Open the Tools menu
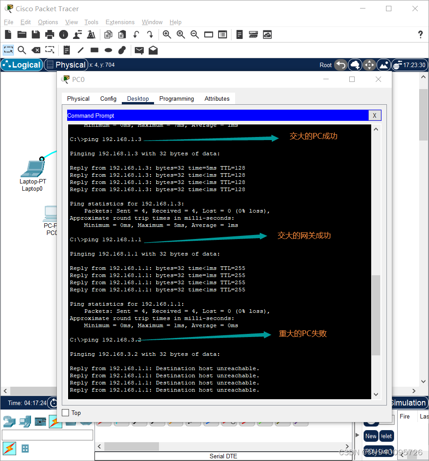Screen dimensions: 429x461 [x=91, y=22]
